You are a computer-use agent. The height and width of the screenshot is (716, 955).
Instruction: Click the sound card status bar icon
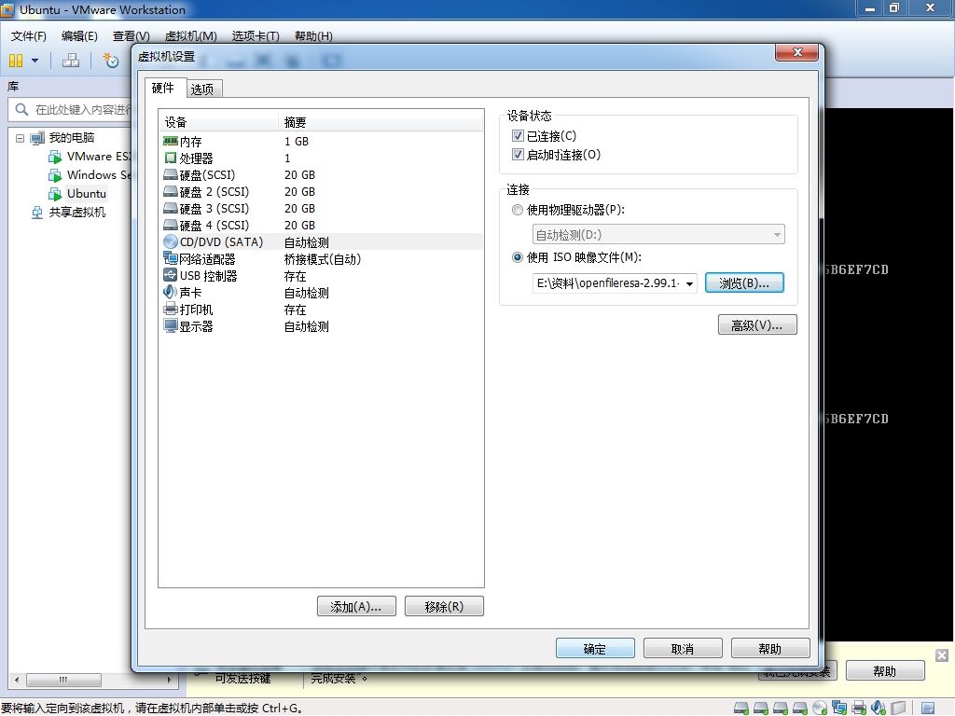click(879, 708)
